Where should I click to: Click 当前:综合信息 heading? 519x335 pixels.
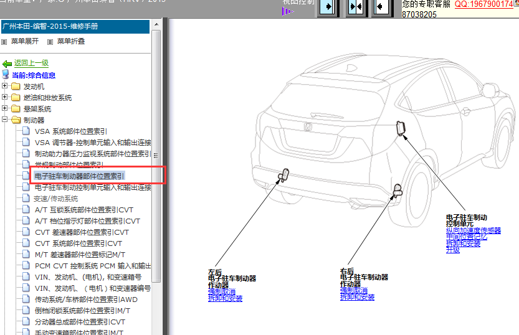(x=34, y=75)
